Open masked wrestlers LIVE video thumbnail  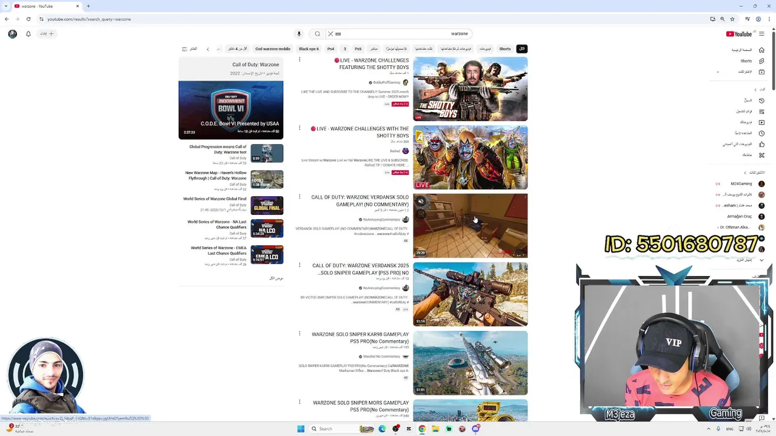470,157
